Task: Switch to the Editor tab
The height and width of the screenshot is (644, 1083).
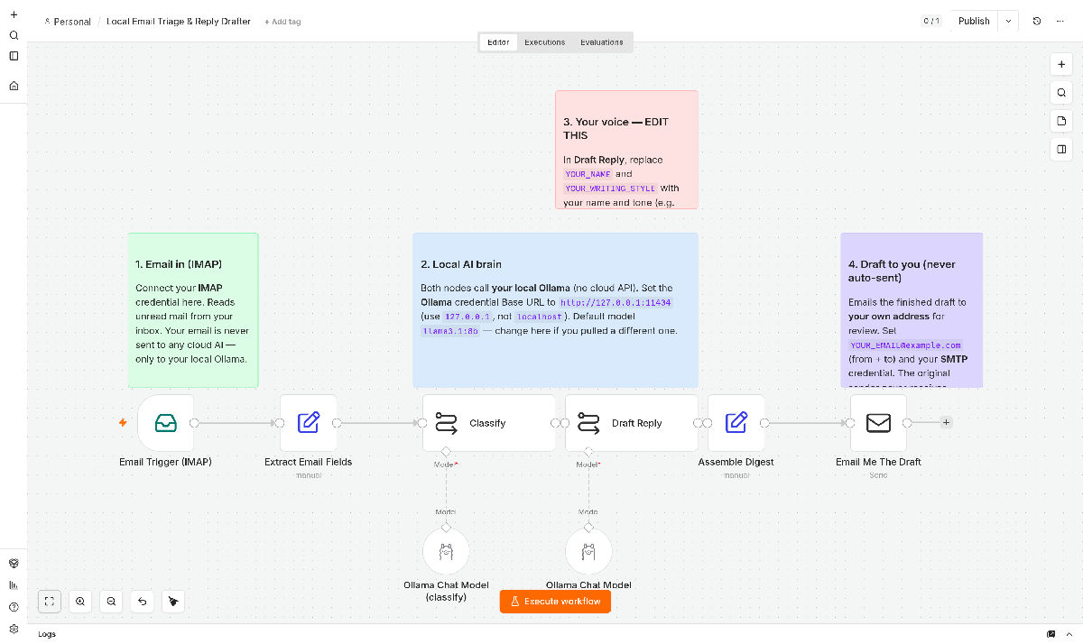Action: tap(498, 42)
